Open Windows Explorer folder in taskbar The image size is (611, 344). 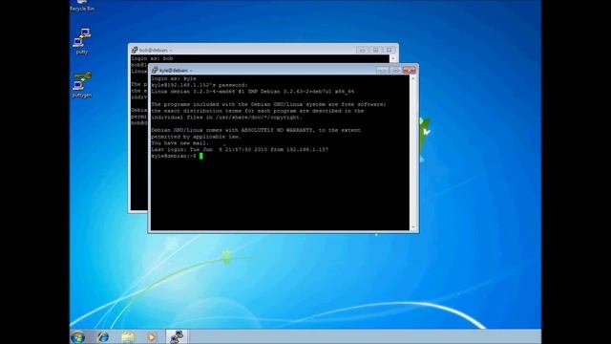click(127, 336)
